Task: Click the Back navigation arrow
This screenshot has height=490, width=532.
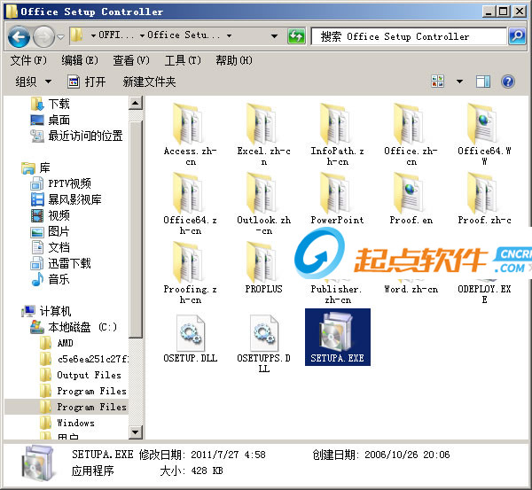Action: click(19, 36)
